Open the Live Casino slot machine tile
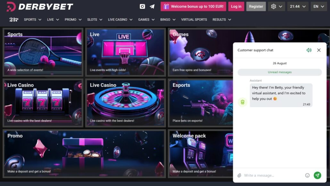Image resolution: width=330 pixels, height=186 pixels. coord(43,103)
